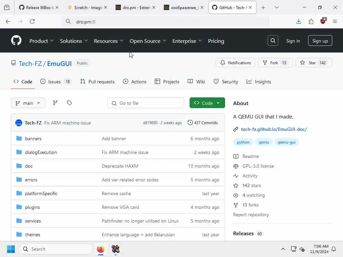This screenshot has height=257, width=343.
Task: Click the python topic tag
Action: coord(243,142)
